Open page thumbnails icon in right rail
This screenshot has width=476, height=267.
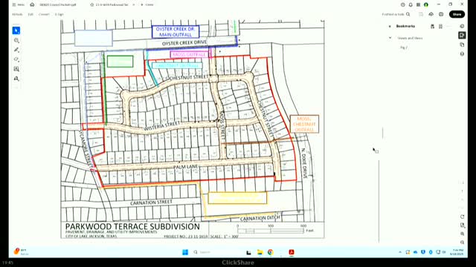tap(462, 44)
